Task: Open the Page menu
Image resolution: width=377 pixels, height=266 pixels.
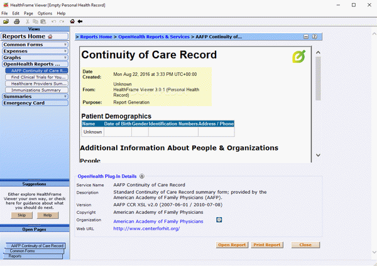Action: tap(28, 13)
